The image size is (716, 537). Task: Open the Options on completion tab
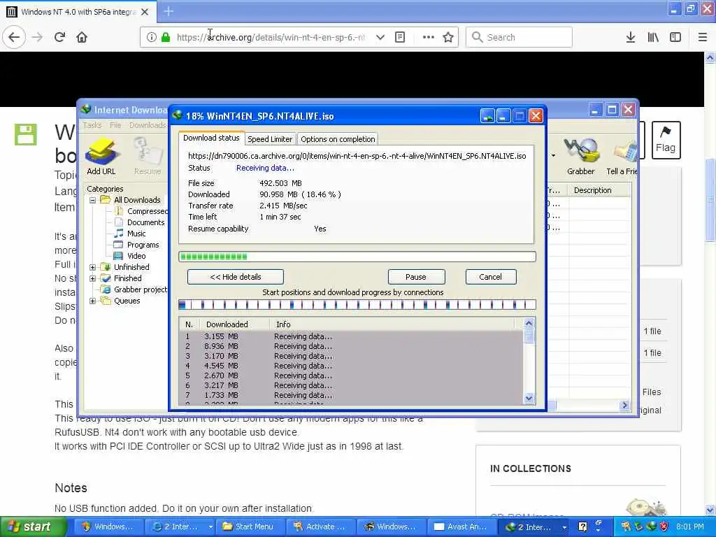point(338,139)
